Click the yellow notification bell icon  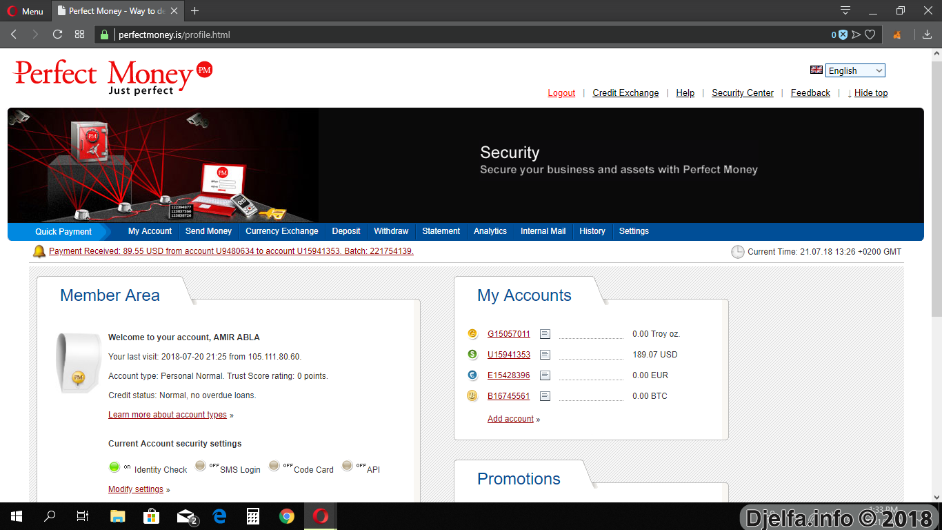[x=39, y=251]
